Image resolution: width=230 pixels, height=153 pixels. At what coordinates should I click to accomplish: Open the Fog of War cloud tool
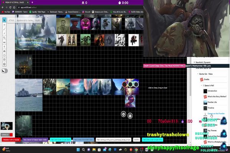[4, 51]
